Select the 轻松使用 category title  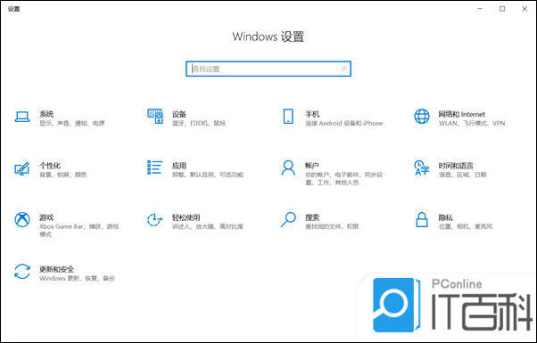(186, 217)
